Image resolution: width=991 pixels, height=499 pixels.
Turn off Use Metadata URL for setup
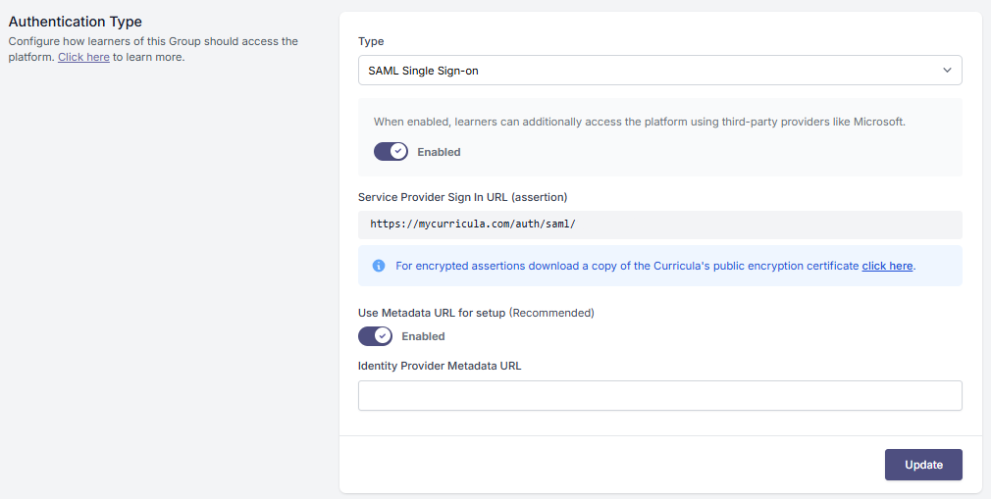[375, 336]
